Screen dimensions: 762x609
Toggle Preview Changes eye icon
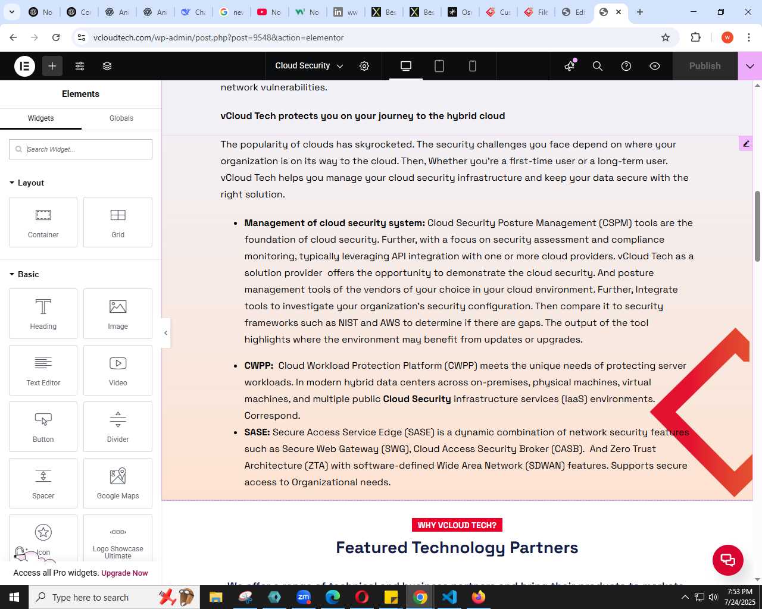tap(655, 66)
